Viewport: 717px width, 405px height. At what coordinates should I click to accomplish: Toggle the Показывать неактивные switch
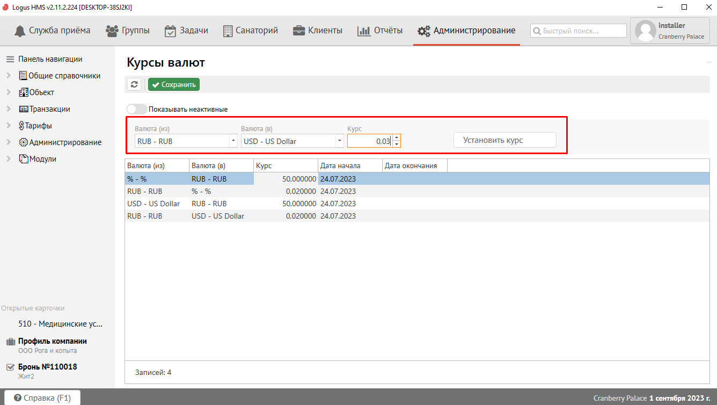click(x=136, y=109)
